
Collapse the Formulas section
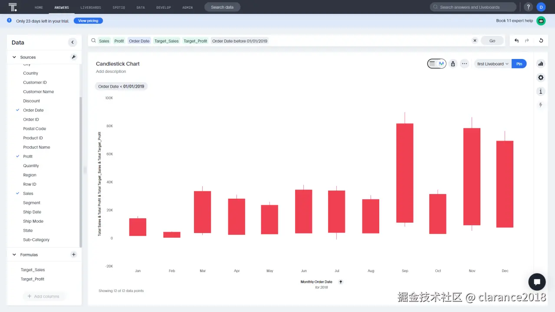tap(14, 255)
